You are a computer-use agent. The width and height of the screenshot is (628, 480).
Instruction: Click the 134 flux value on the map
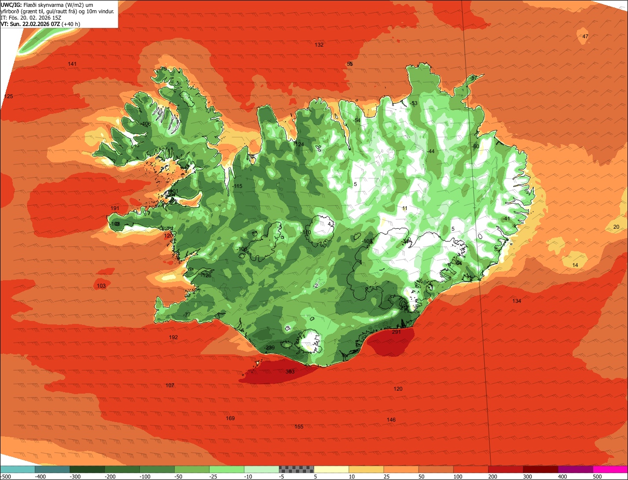pos(517,301)
